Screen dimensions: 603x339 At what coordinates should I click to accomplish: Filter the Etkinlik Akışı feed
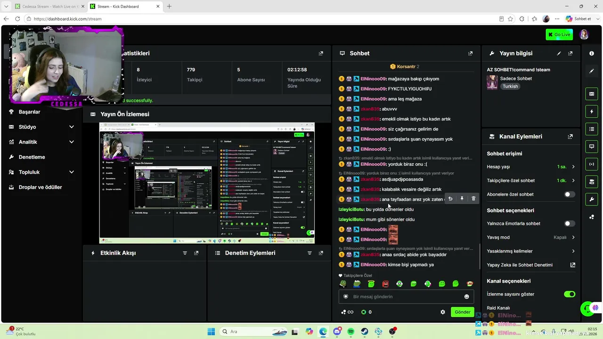(185, 253)
